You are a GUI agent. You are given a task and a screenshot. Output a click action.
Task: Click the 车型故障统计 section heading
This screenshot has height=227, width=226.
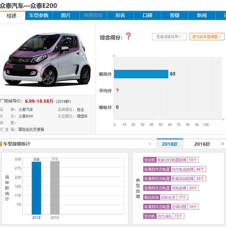[x=17, y=144]
